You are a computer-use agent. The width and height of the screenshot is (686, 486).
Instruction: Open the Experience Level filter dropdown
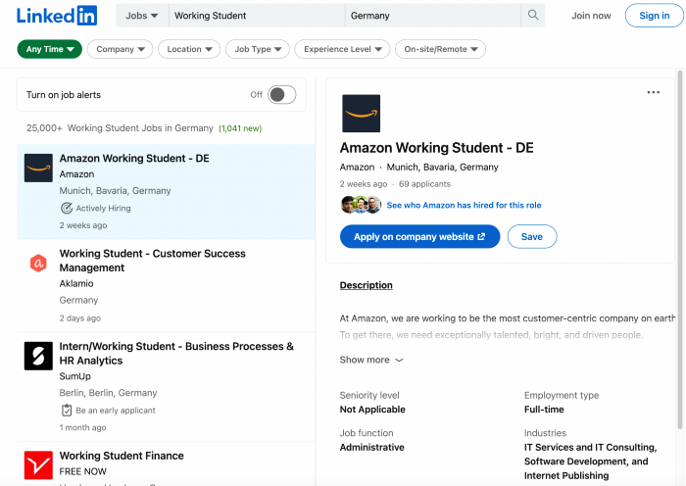click(342, 49)
